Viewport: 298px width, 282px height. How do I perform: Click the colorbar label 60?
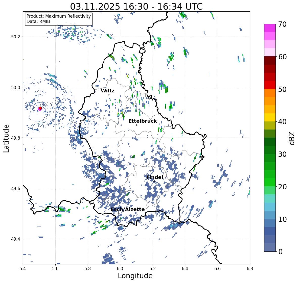[282, 57]
